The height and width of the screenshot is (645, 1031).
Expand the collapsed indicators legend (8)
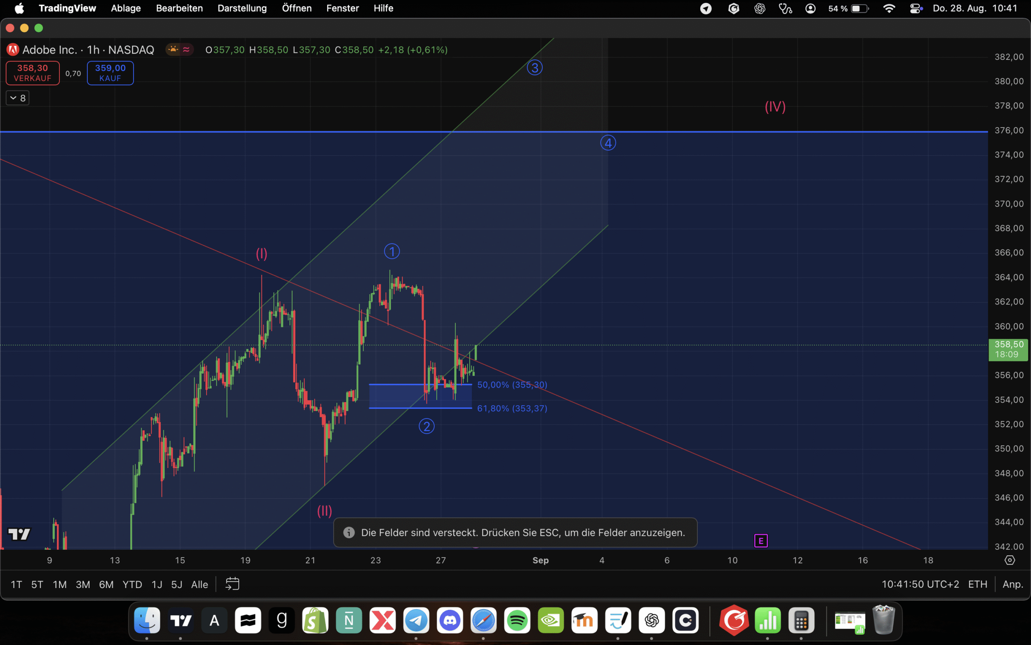[x=17, y=98]
